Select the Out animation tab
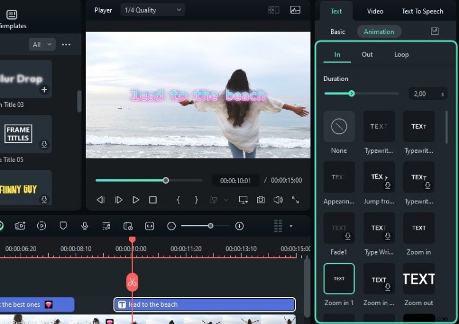 point(367,55)
